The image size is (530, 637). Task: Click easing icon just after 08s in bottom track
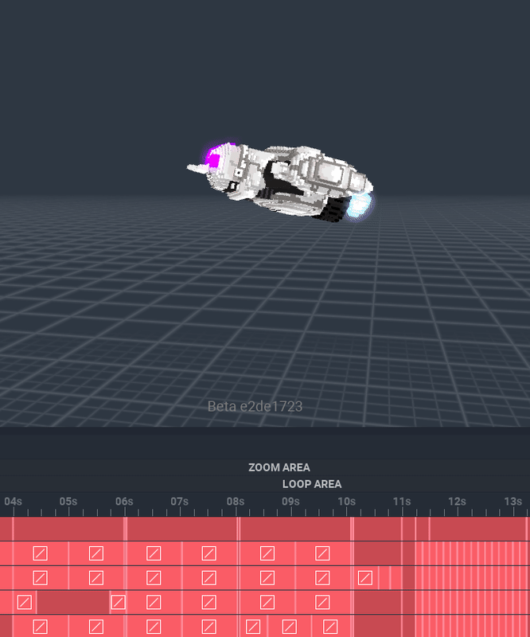click(x=253, y=627)
